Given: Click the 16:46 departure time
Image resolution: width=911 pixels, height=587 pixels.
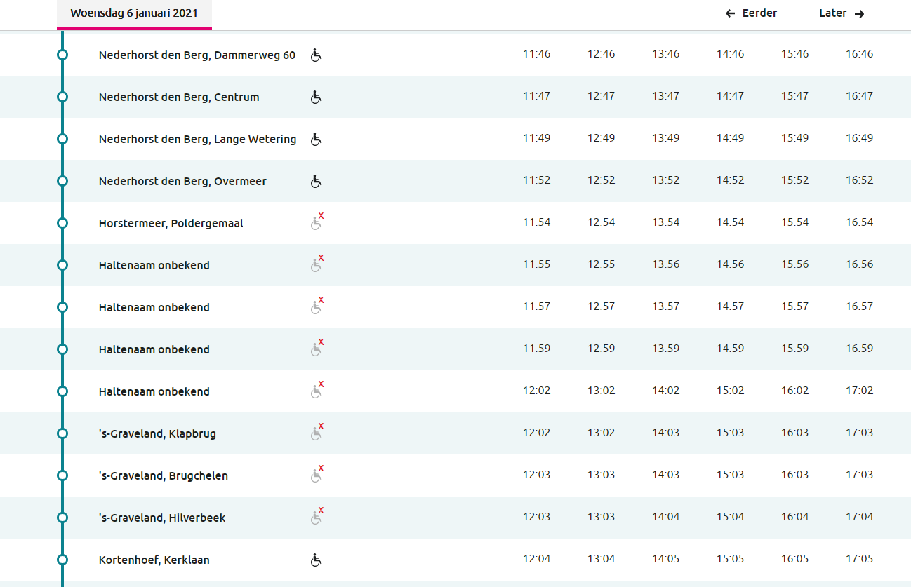Looking at the screenshot, I should (x=860, y=53).
